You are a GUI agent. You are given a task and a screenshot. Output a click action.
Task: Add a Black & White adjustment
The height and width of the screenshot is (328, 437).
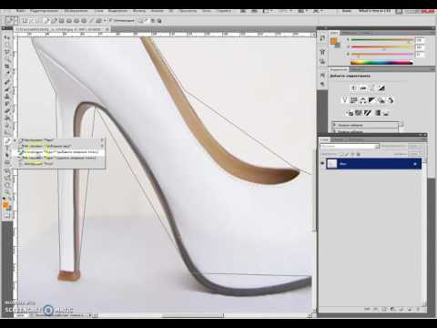point(372,100)
